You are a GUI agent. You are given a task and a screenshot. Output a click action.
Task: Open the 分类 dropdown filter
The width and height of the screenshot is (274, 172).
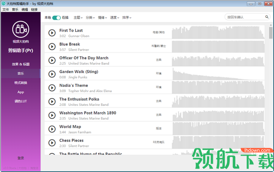pyautogui.click(x=90, y=17)
